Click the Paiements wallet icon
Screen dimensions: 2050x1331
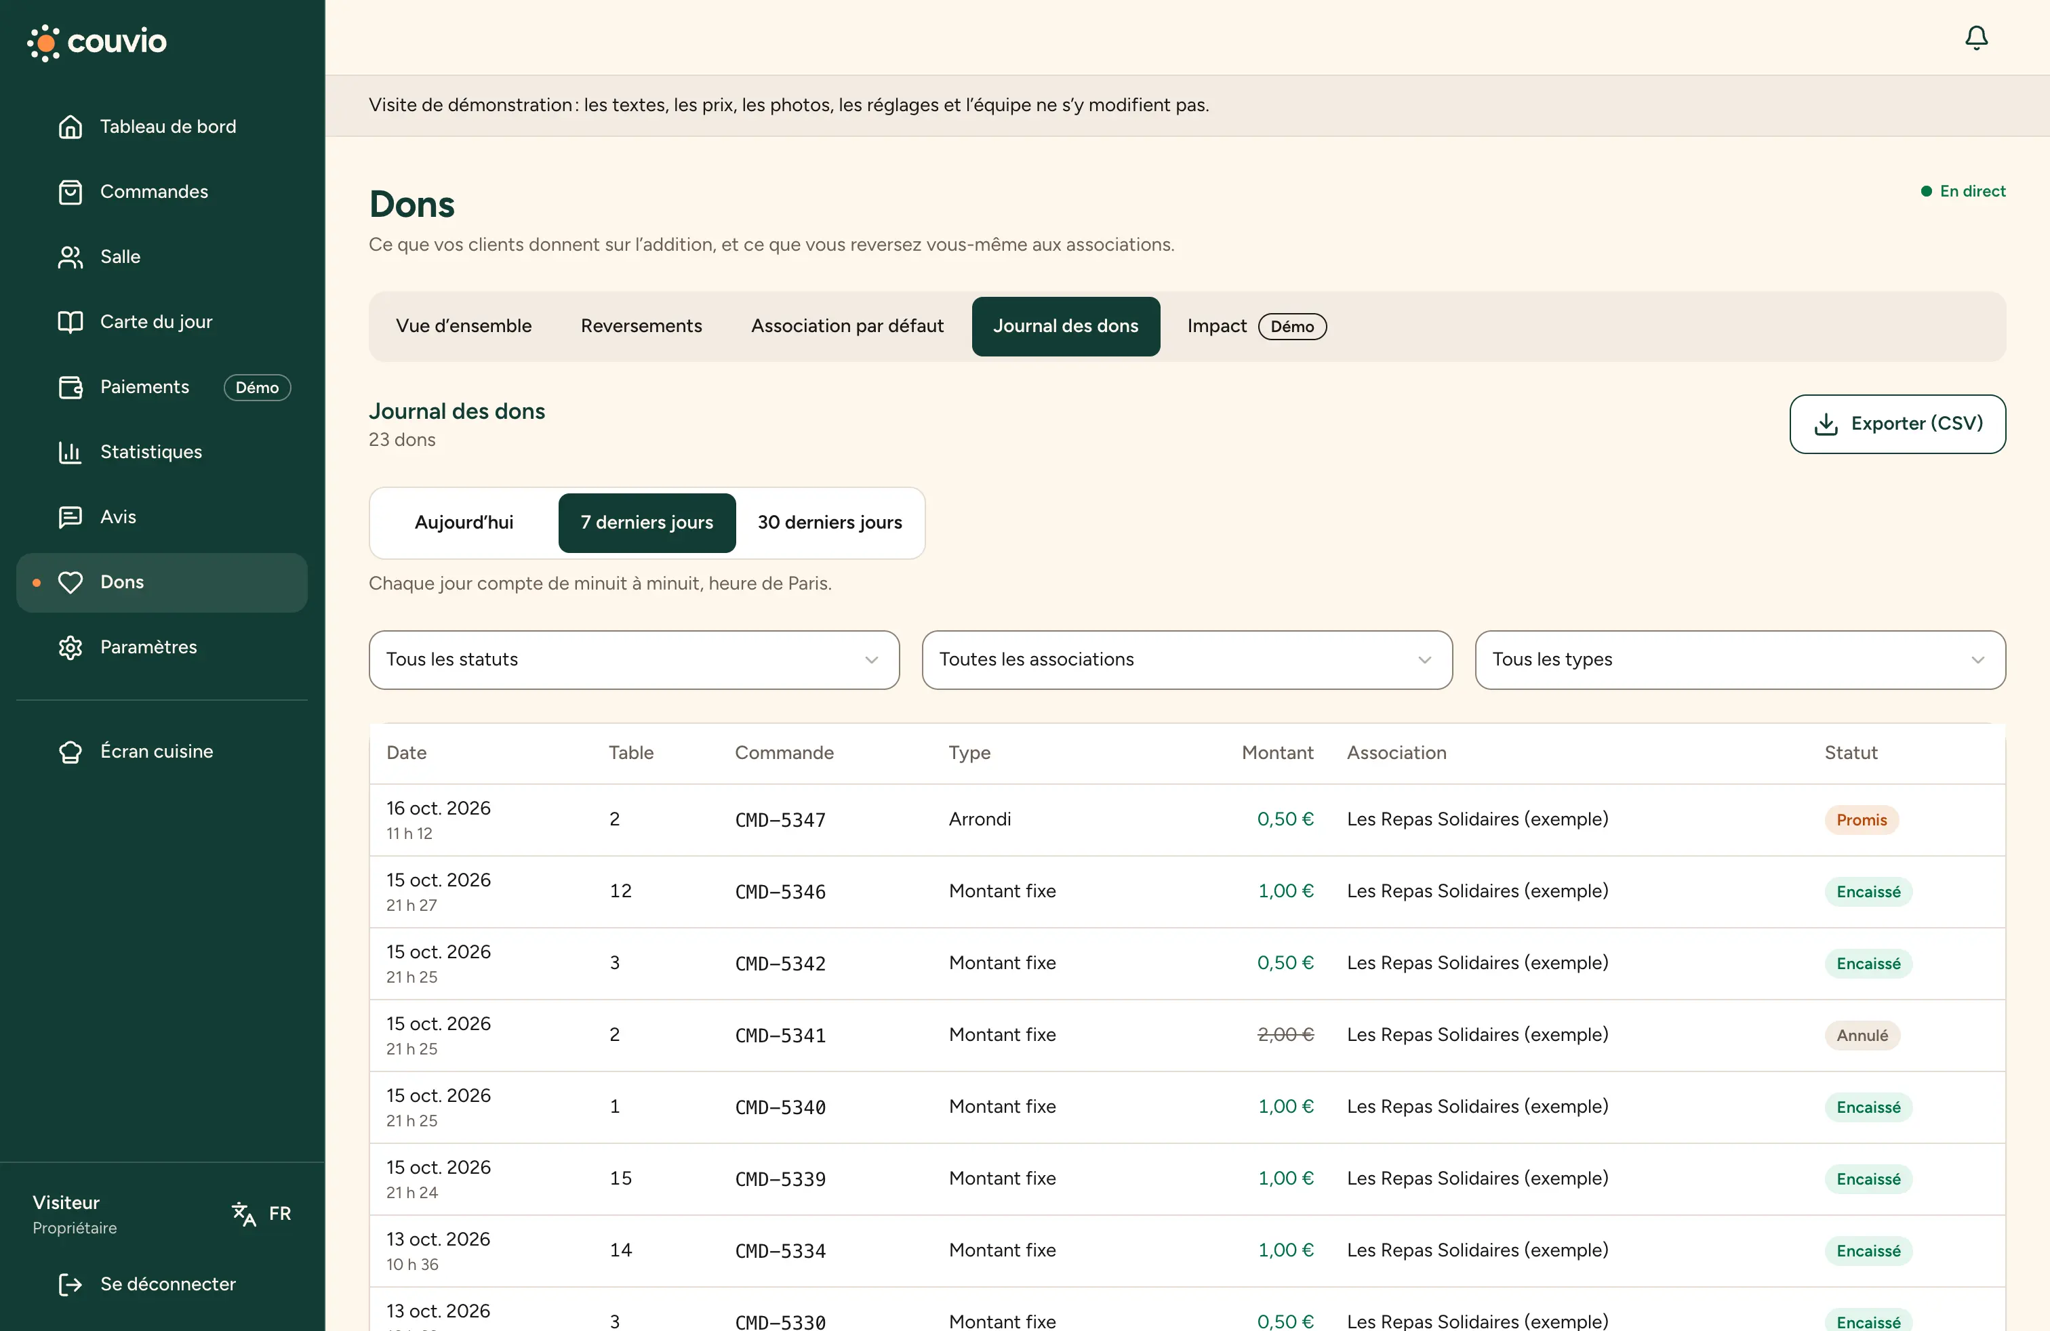click(70, 388)
